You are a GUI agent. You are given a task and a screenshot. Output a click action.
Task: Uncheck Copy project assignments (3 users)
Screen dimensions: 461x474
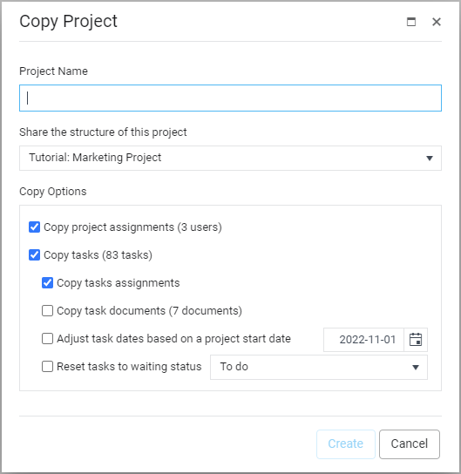[35, 227]
